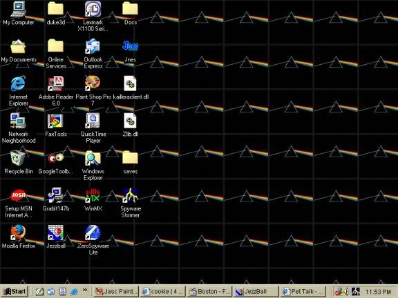Image resolution: width=398 pixels, height=298 pixels.
Task: Click the volume speaker tray icon
Action: [346, 292]
